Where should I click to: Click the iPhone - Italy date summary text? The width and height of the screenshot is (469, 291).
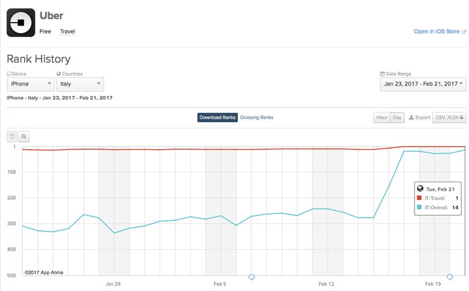(x=59, y=98)
